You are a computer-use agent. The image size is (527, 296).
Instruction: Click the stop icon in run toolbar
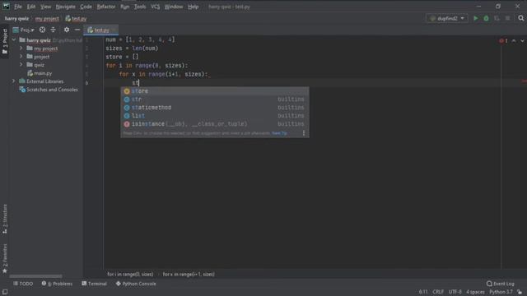pos(507,18)
